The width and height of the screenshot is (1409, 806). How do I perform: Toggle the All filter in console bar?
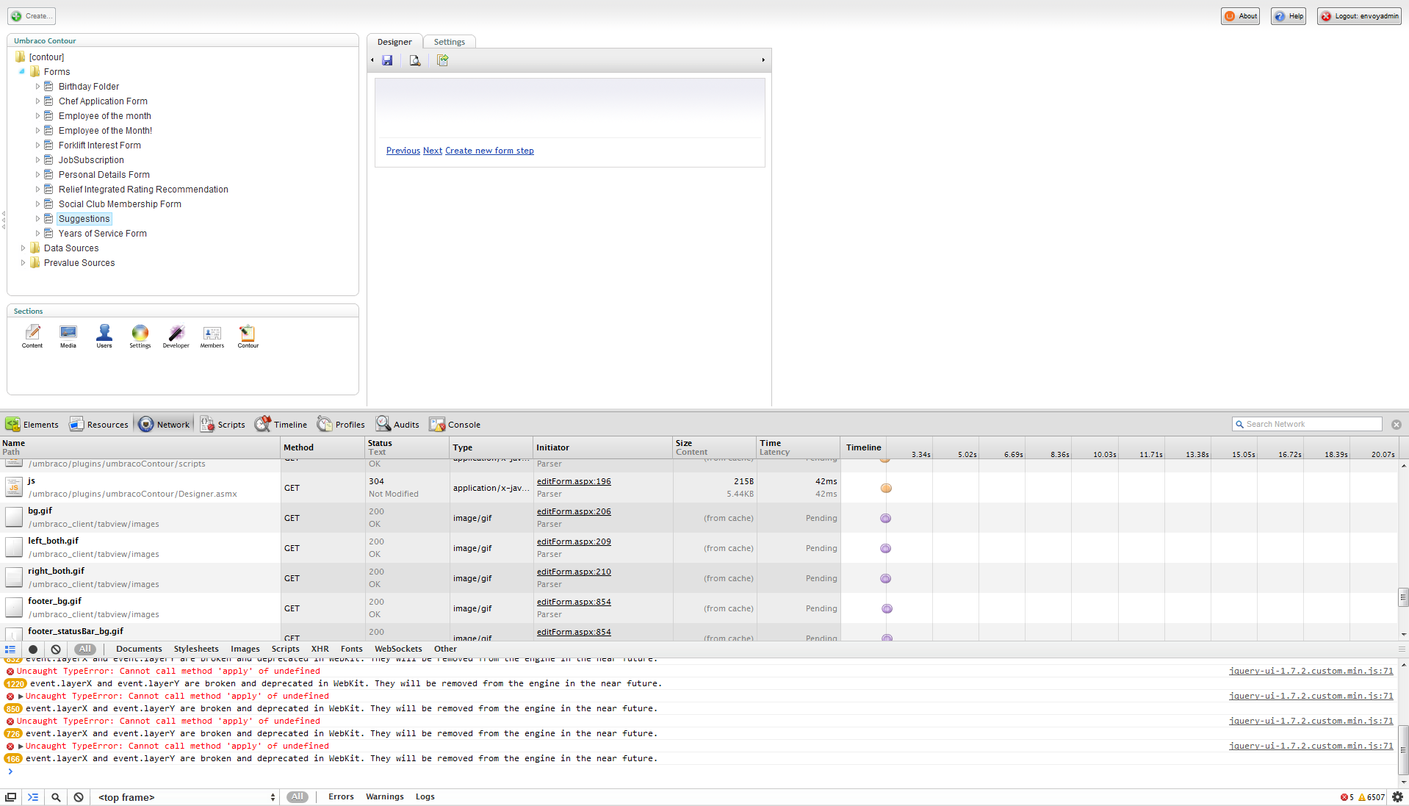tap(297, 797)
